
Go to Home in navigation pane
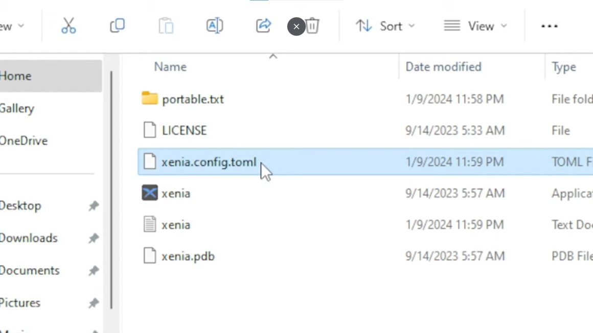coord(16,76)
